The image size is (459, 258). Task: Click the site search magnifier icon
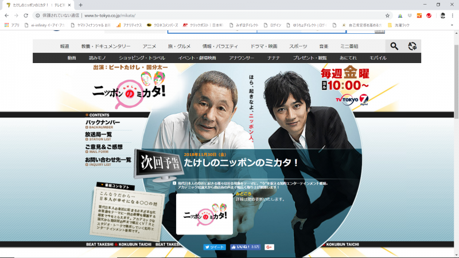pos(394,46)
